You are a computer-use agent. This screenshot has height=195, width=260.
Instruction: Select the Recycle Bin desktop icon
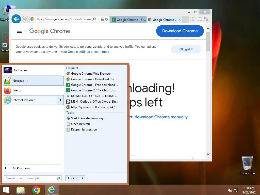click(x=247, y=165)
